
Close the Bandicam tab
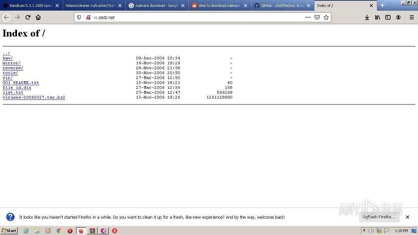click(57, 6)
